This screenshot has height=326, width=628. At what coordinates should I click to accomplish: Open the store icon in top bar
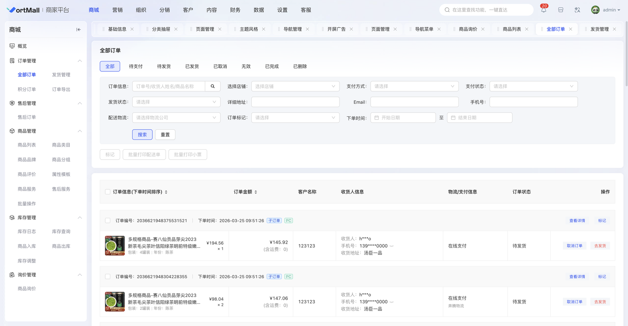(560, 10)
